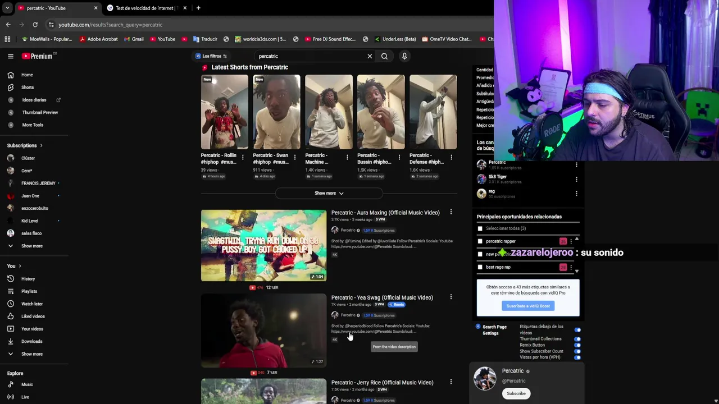Subscribe to the Percatric channel
The width and height of the screenshot is (719, 404).
click(x=516, y=393)
